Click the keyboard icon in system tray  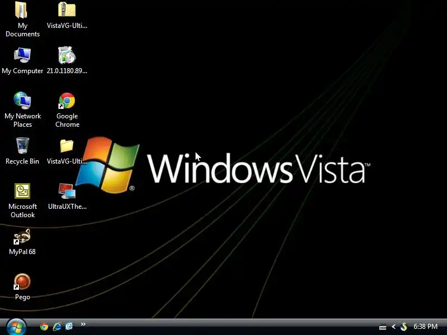point(383,327)
